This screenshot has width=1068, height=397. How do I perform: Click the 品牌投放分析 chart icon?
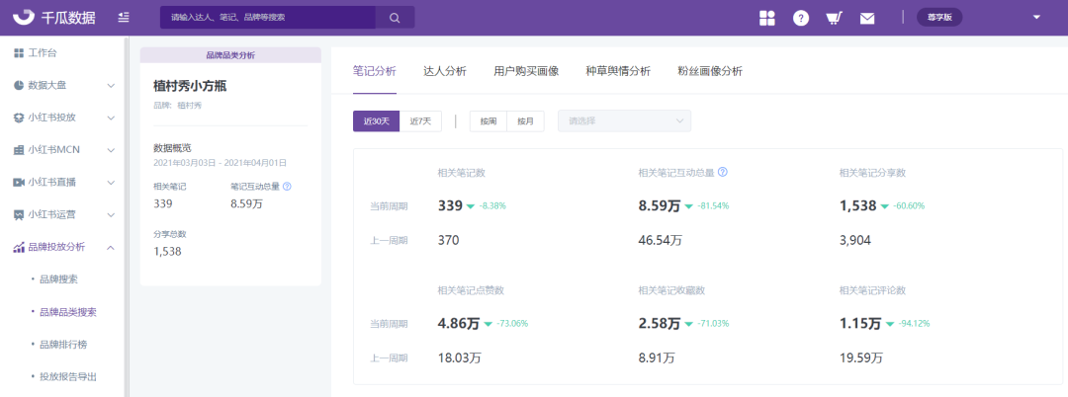pos(19,247)
